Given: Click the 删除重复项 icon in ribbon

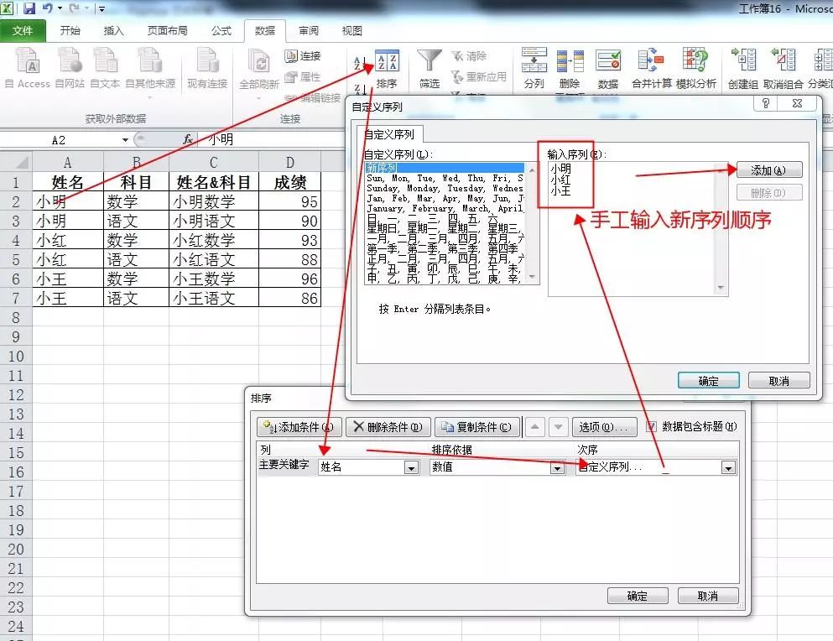Looking at the screenshot, I should coord(570,64).
